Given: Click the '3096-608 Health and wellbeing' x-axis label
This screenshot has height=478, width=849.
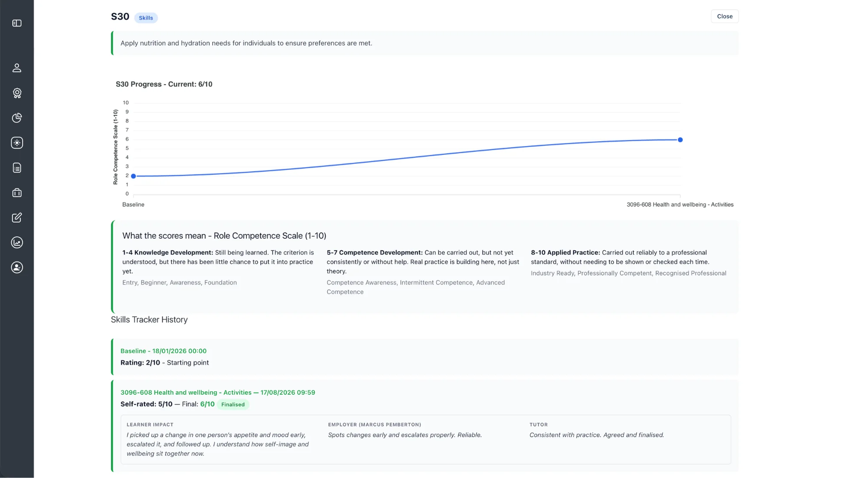Looking at the screenshot, I should tap(680, 204).
